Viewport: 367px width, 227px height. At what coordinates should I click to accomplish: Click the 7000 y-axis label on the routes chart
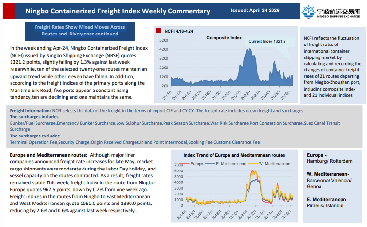(x=178, y=165)
